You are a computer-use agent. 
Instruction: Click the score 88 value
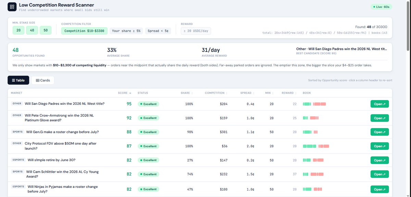[129, 132]
